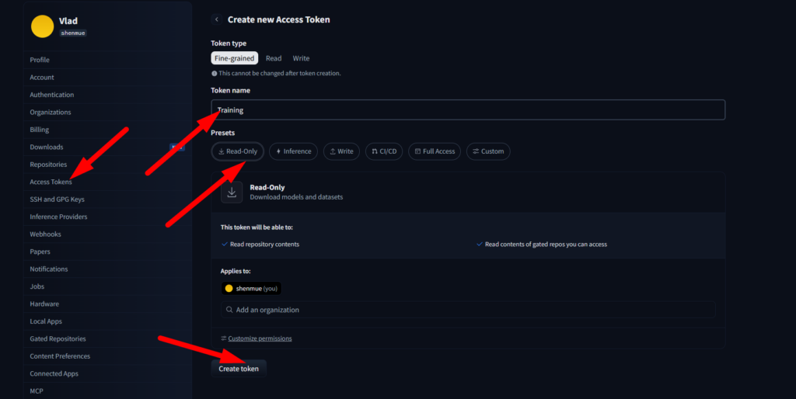Click the yellow Vlad profile avatar
This screenshot has height=399, width=796.
[x=42, y=26]
